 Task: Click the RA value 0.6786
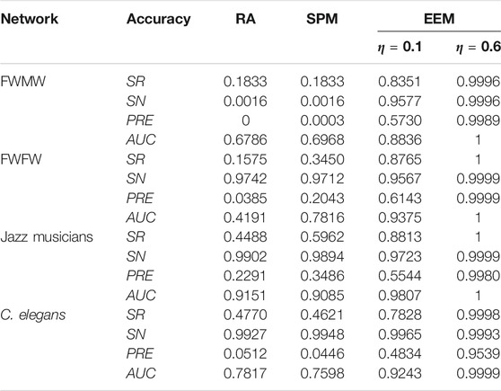pos(245,140)
